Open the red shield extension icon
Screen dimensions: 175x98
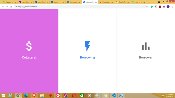click(x=156, y=7)
